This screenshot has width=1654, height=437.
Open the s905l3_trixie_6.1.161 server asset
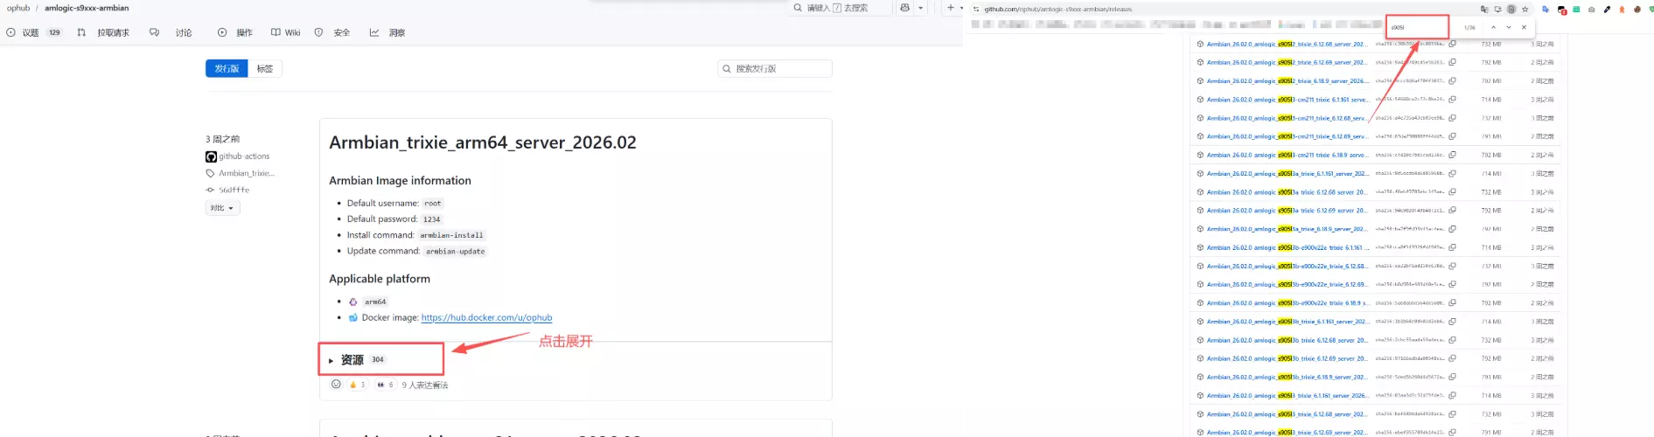point(1288,395)
